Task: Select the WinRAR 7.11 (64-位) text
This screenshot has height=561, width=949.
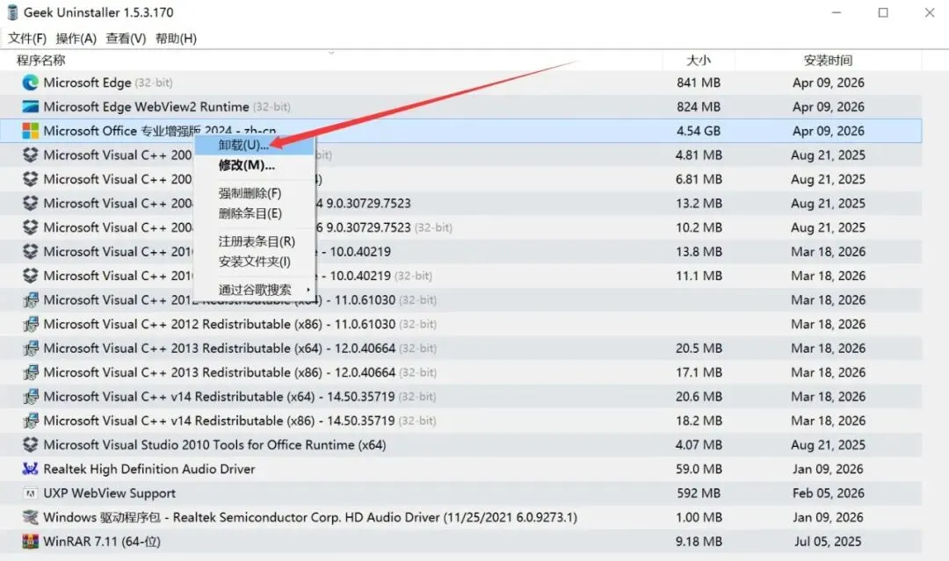Action: (102, 542)
